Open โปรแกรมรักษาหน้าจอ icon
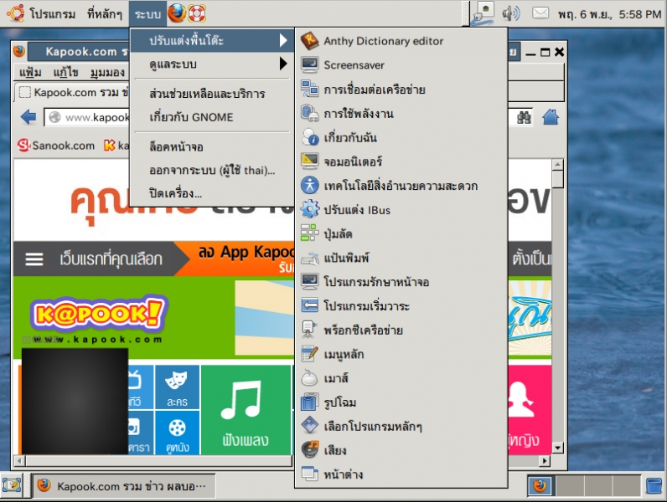The width and height of the screenshot is (667, 502). [310, 281]
